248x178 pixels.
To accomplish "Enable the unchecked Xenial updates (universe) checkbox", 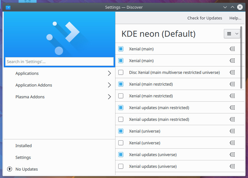I will click(121, 166).
